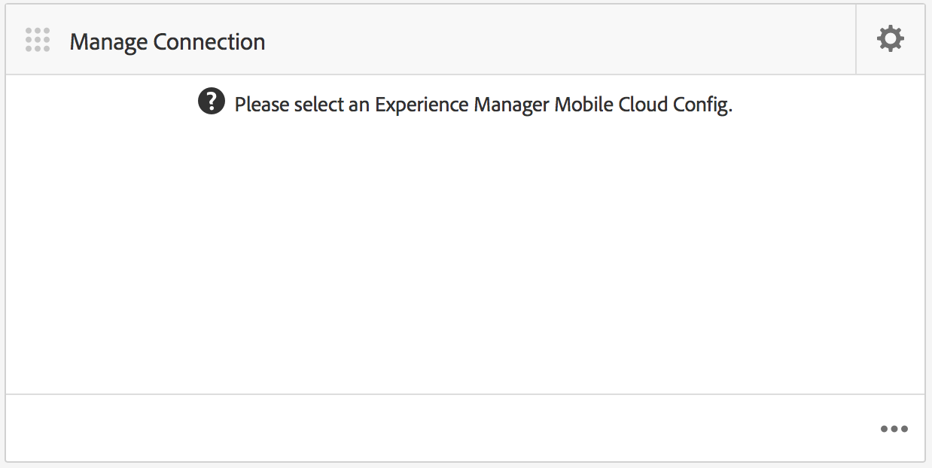Click 'Mobile Cloud Config.' in the message
The height and width of the screenshot is (468, 932).
[643, 104]
